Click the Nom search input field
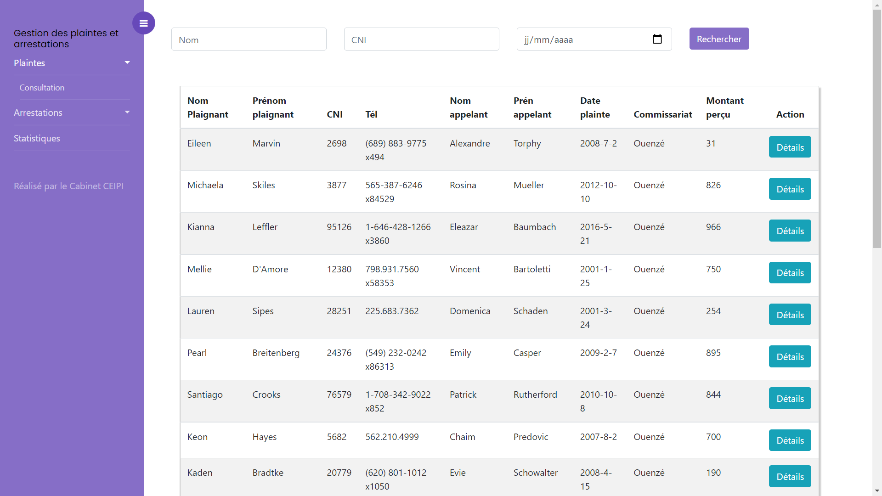This screenshot has width=882, height=496. click(249, 39)
